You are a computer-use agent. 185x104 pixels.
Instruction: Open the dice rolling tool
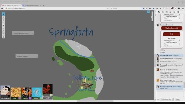(3, 34)
